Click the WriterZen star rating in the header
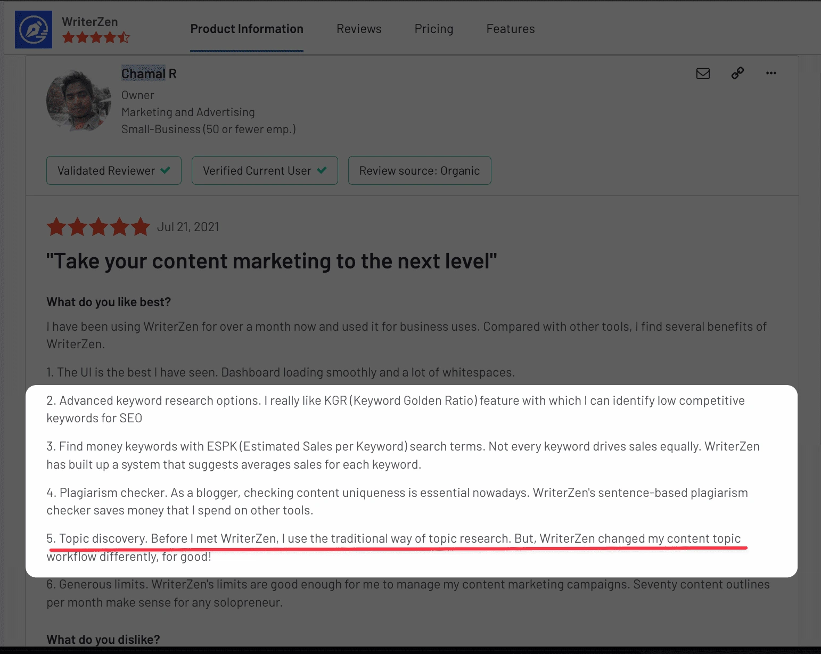The width and height of the screenshot is (821, 654). [x=96, y=37]
